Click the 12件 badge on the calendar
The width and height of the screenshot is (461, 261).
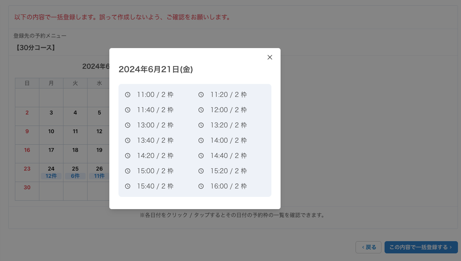(51, 176)
